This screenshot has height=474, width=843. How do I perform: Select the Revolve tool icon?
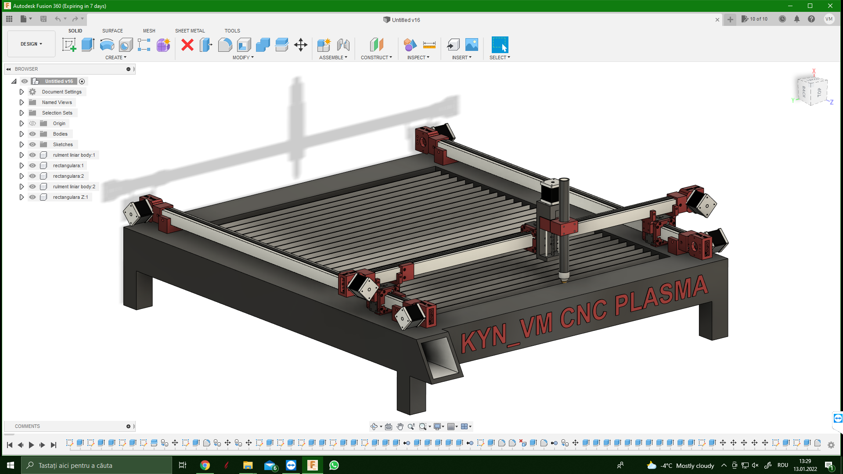(107, 45)
